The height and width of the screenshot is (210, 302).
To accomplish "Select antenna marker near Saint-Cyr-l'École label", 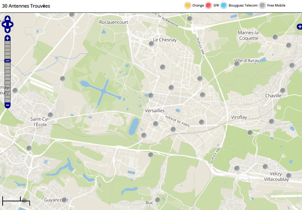I will pyautogui.click(x=51, y=115).
